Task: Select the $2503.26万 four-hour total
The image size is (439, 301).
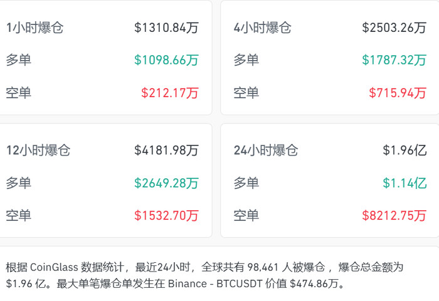Action: [x=394, y=28]
